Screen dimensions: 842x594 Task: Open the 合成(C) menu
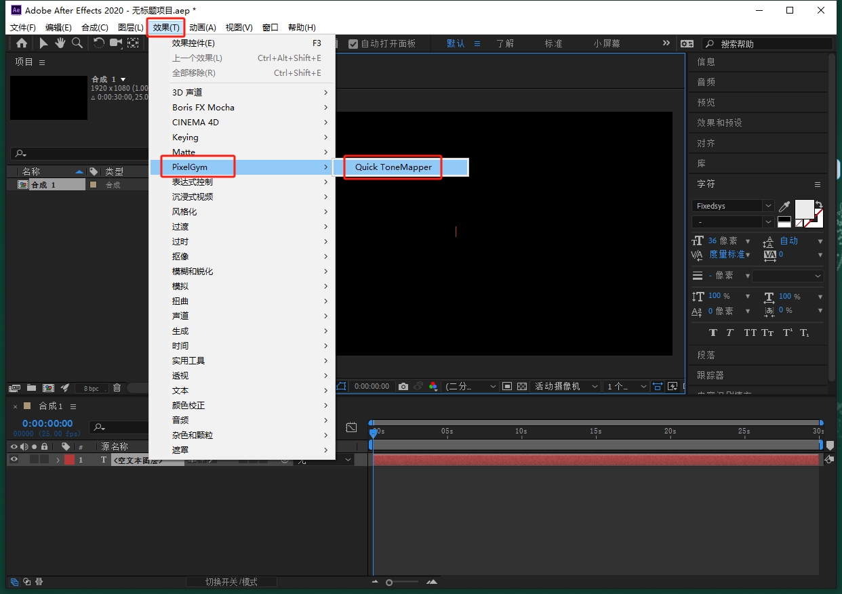pyautogui.click(x=94, y=28)
